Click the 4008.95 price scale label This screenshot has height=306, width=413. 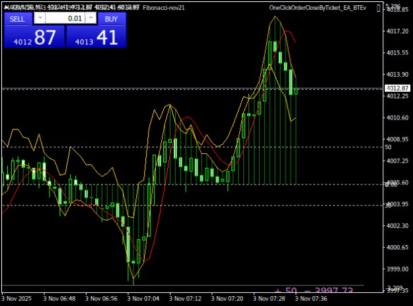coord(397,139)
